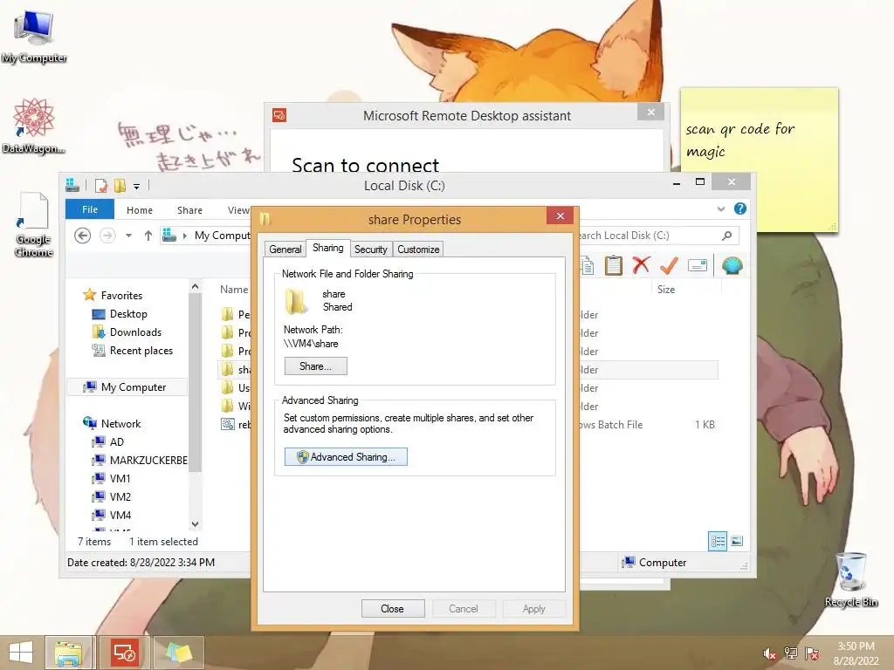The width and height of the screenshot is (894, 670).
Task: Open the Recycle Bin on desktop
Action: 851,578
